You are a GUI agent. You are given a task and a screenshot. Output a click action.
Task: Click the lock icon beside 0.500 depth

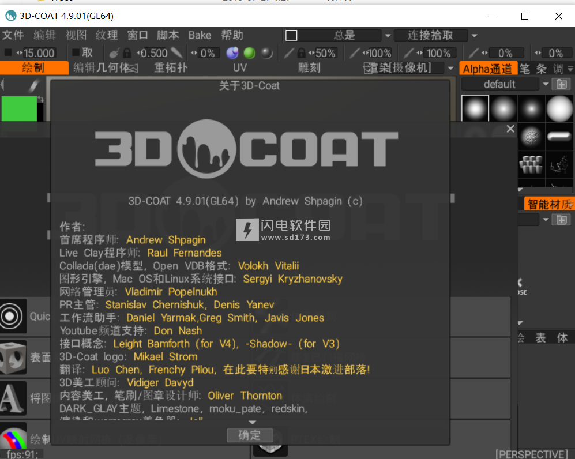(127, 53)
